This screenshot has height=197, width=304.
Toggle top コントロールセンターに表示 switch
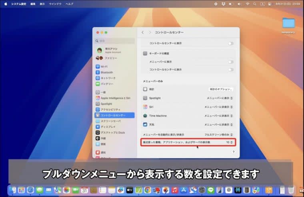230,43
